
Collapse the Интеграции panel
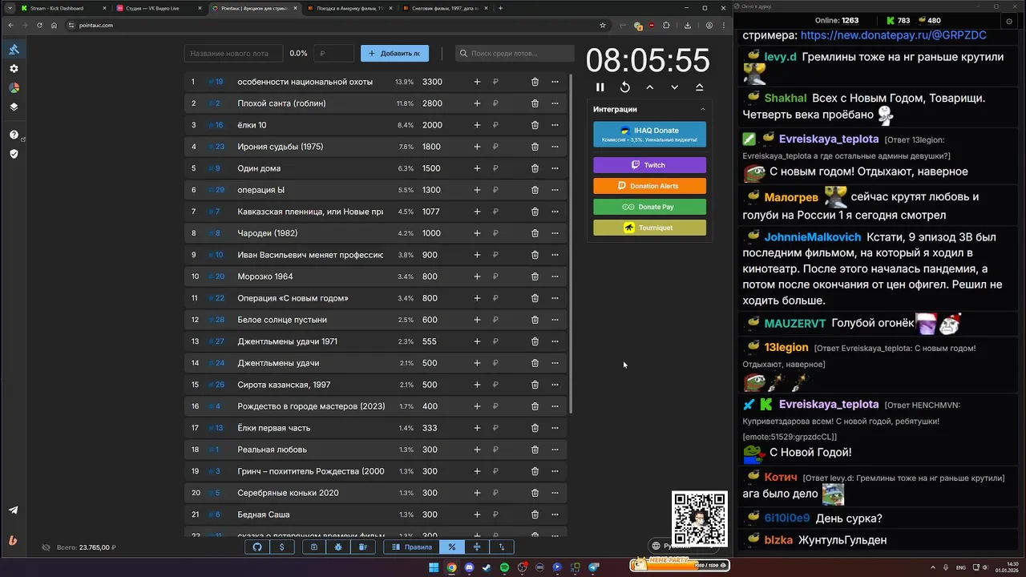click(703, 109)
